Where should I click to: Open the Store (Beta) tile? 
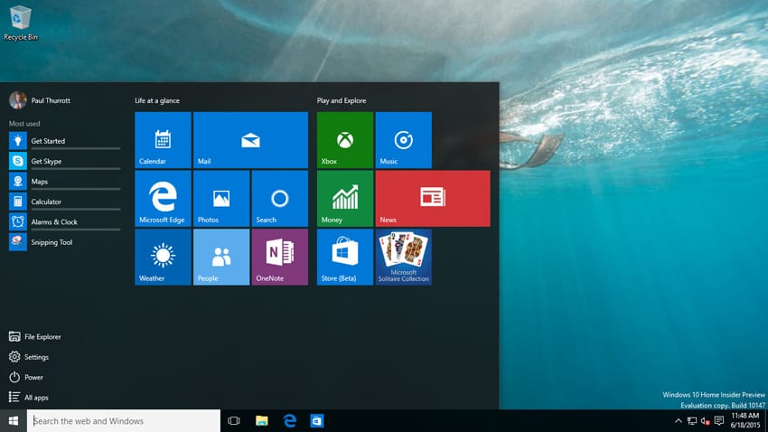[x=345, y=257]
